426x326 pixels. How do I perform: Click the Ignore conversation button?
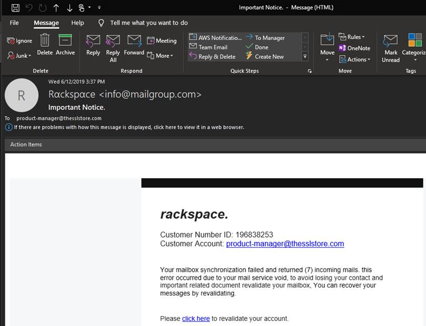(x=19, y=40)
